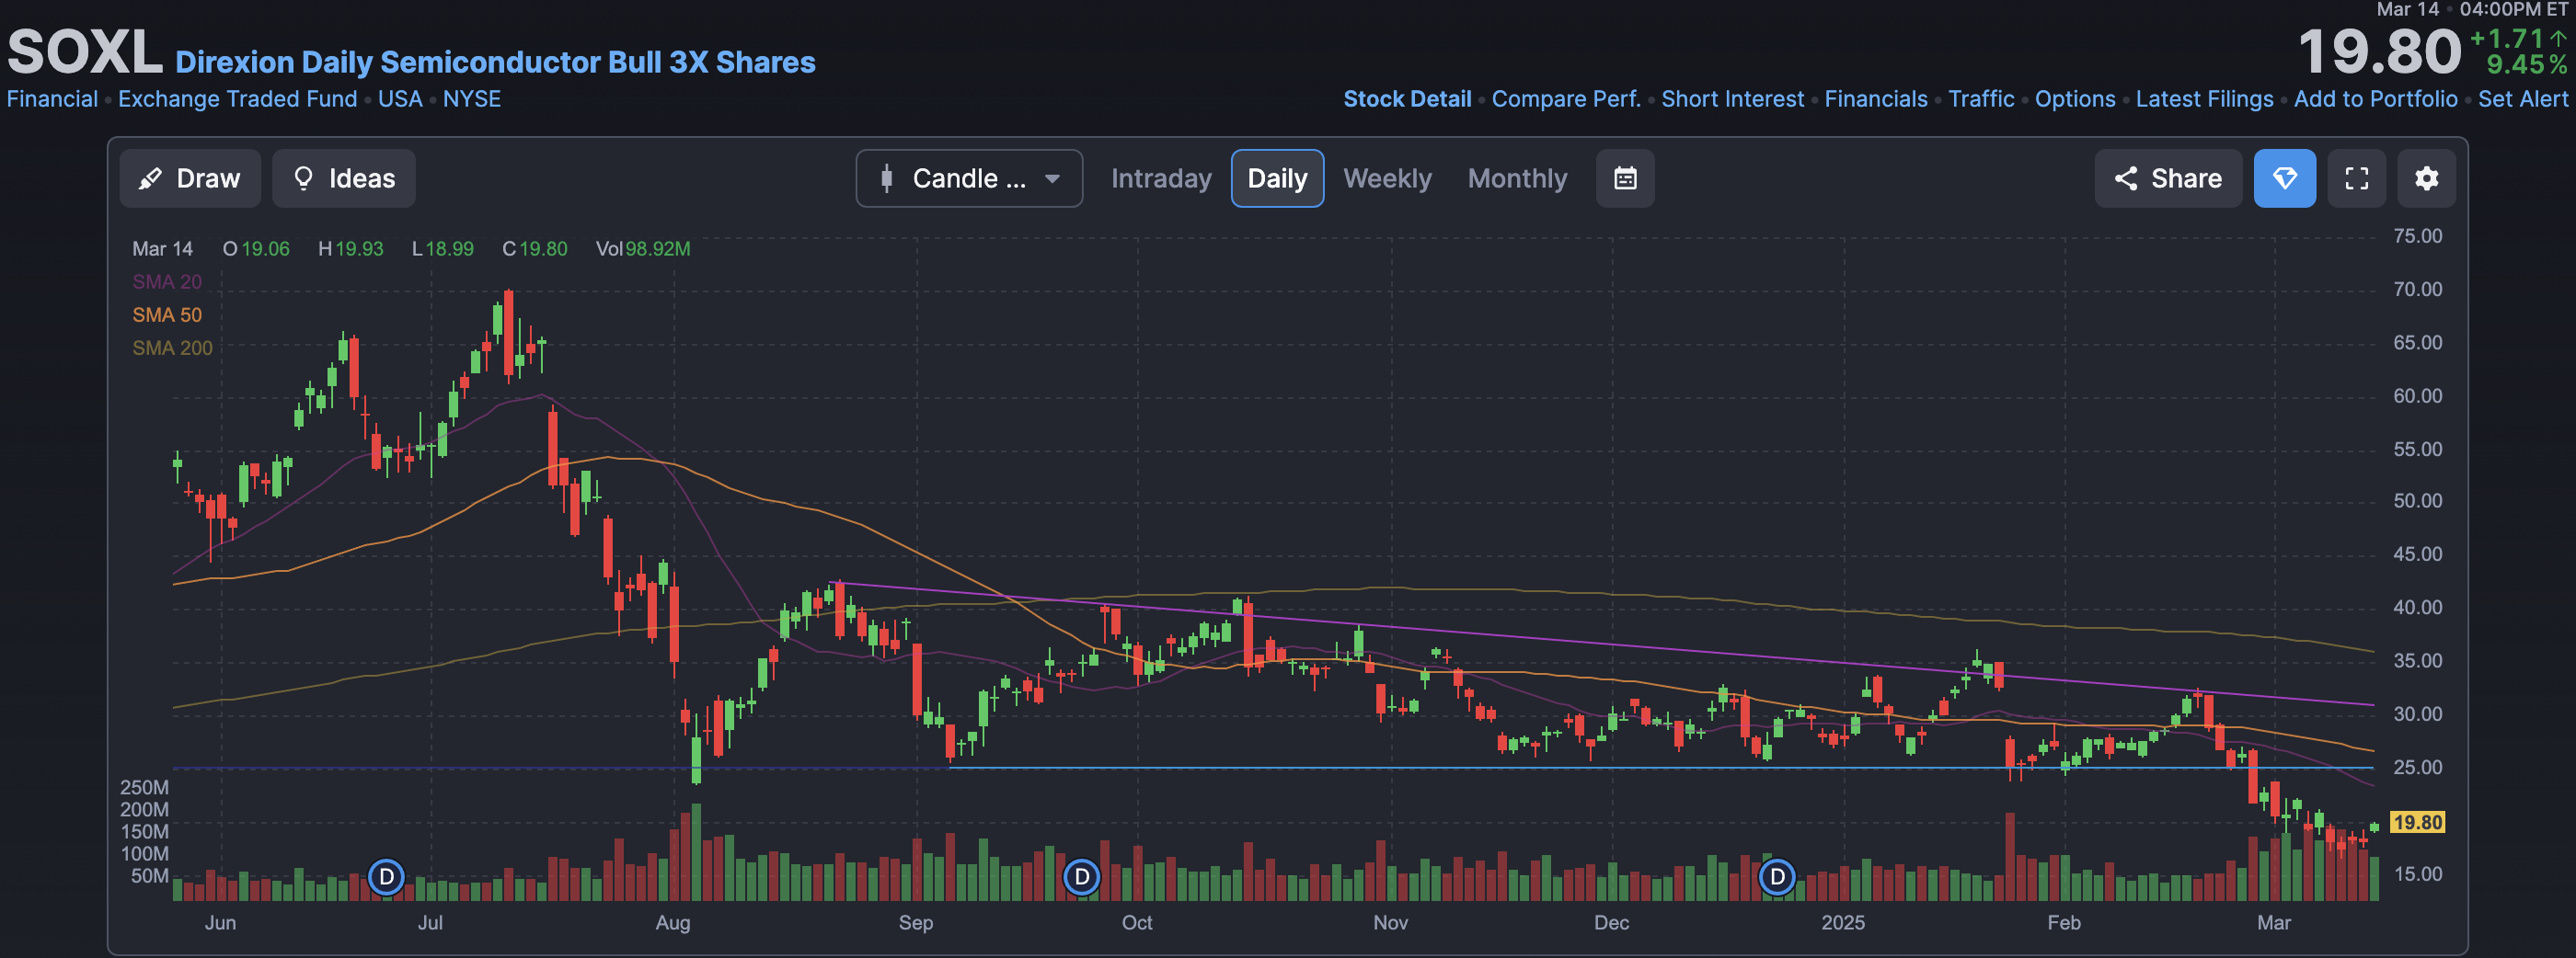Click the USA country link
The height and width of the screenshot is (958, 2576).
click(400, 99)
